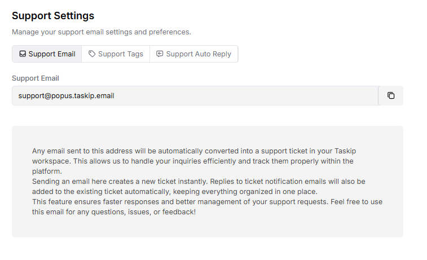Click empty gray area of the info box
The image size is (427, 260).
(x=310, y=226)
